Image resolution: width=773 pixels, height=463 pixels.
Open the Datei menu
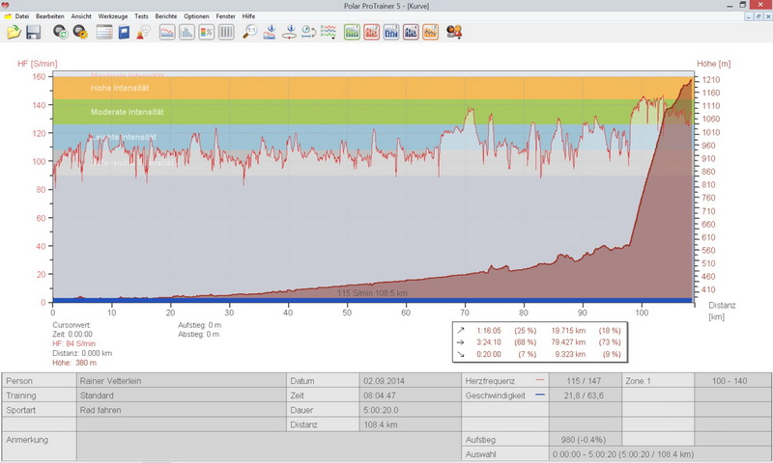pos(21,16)
